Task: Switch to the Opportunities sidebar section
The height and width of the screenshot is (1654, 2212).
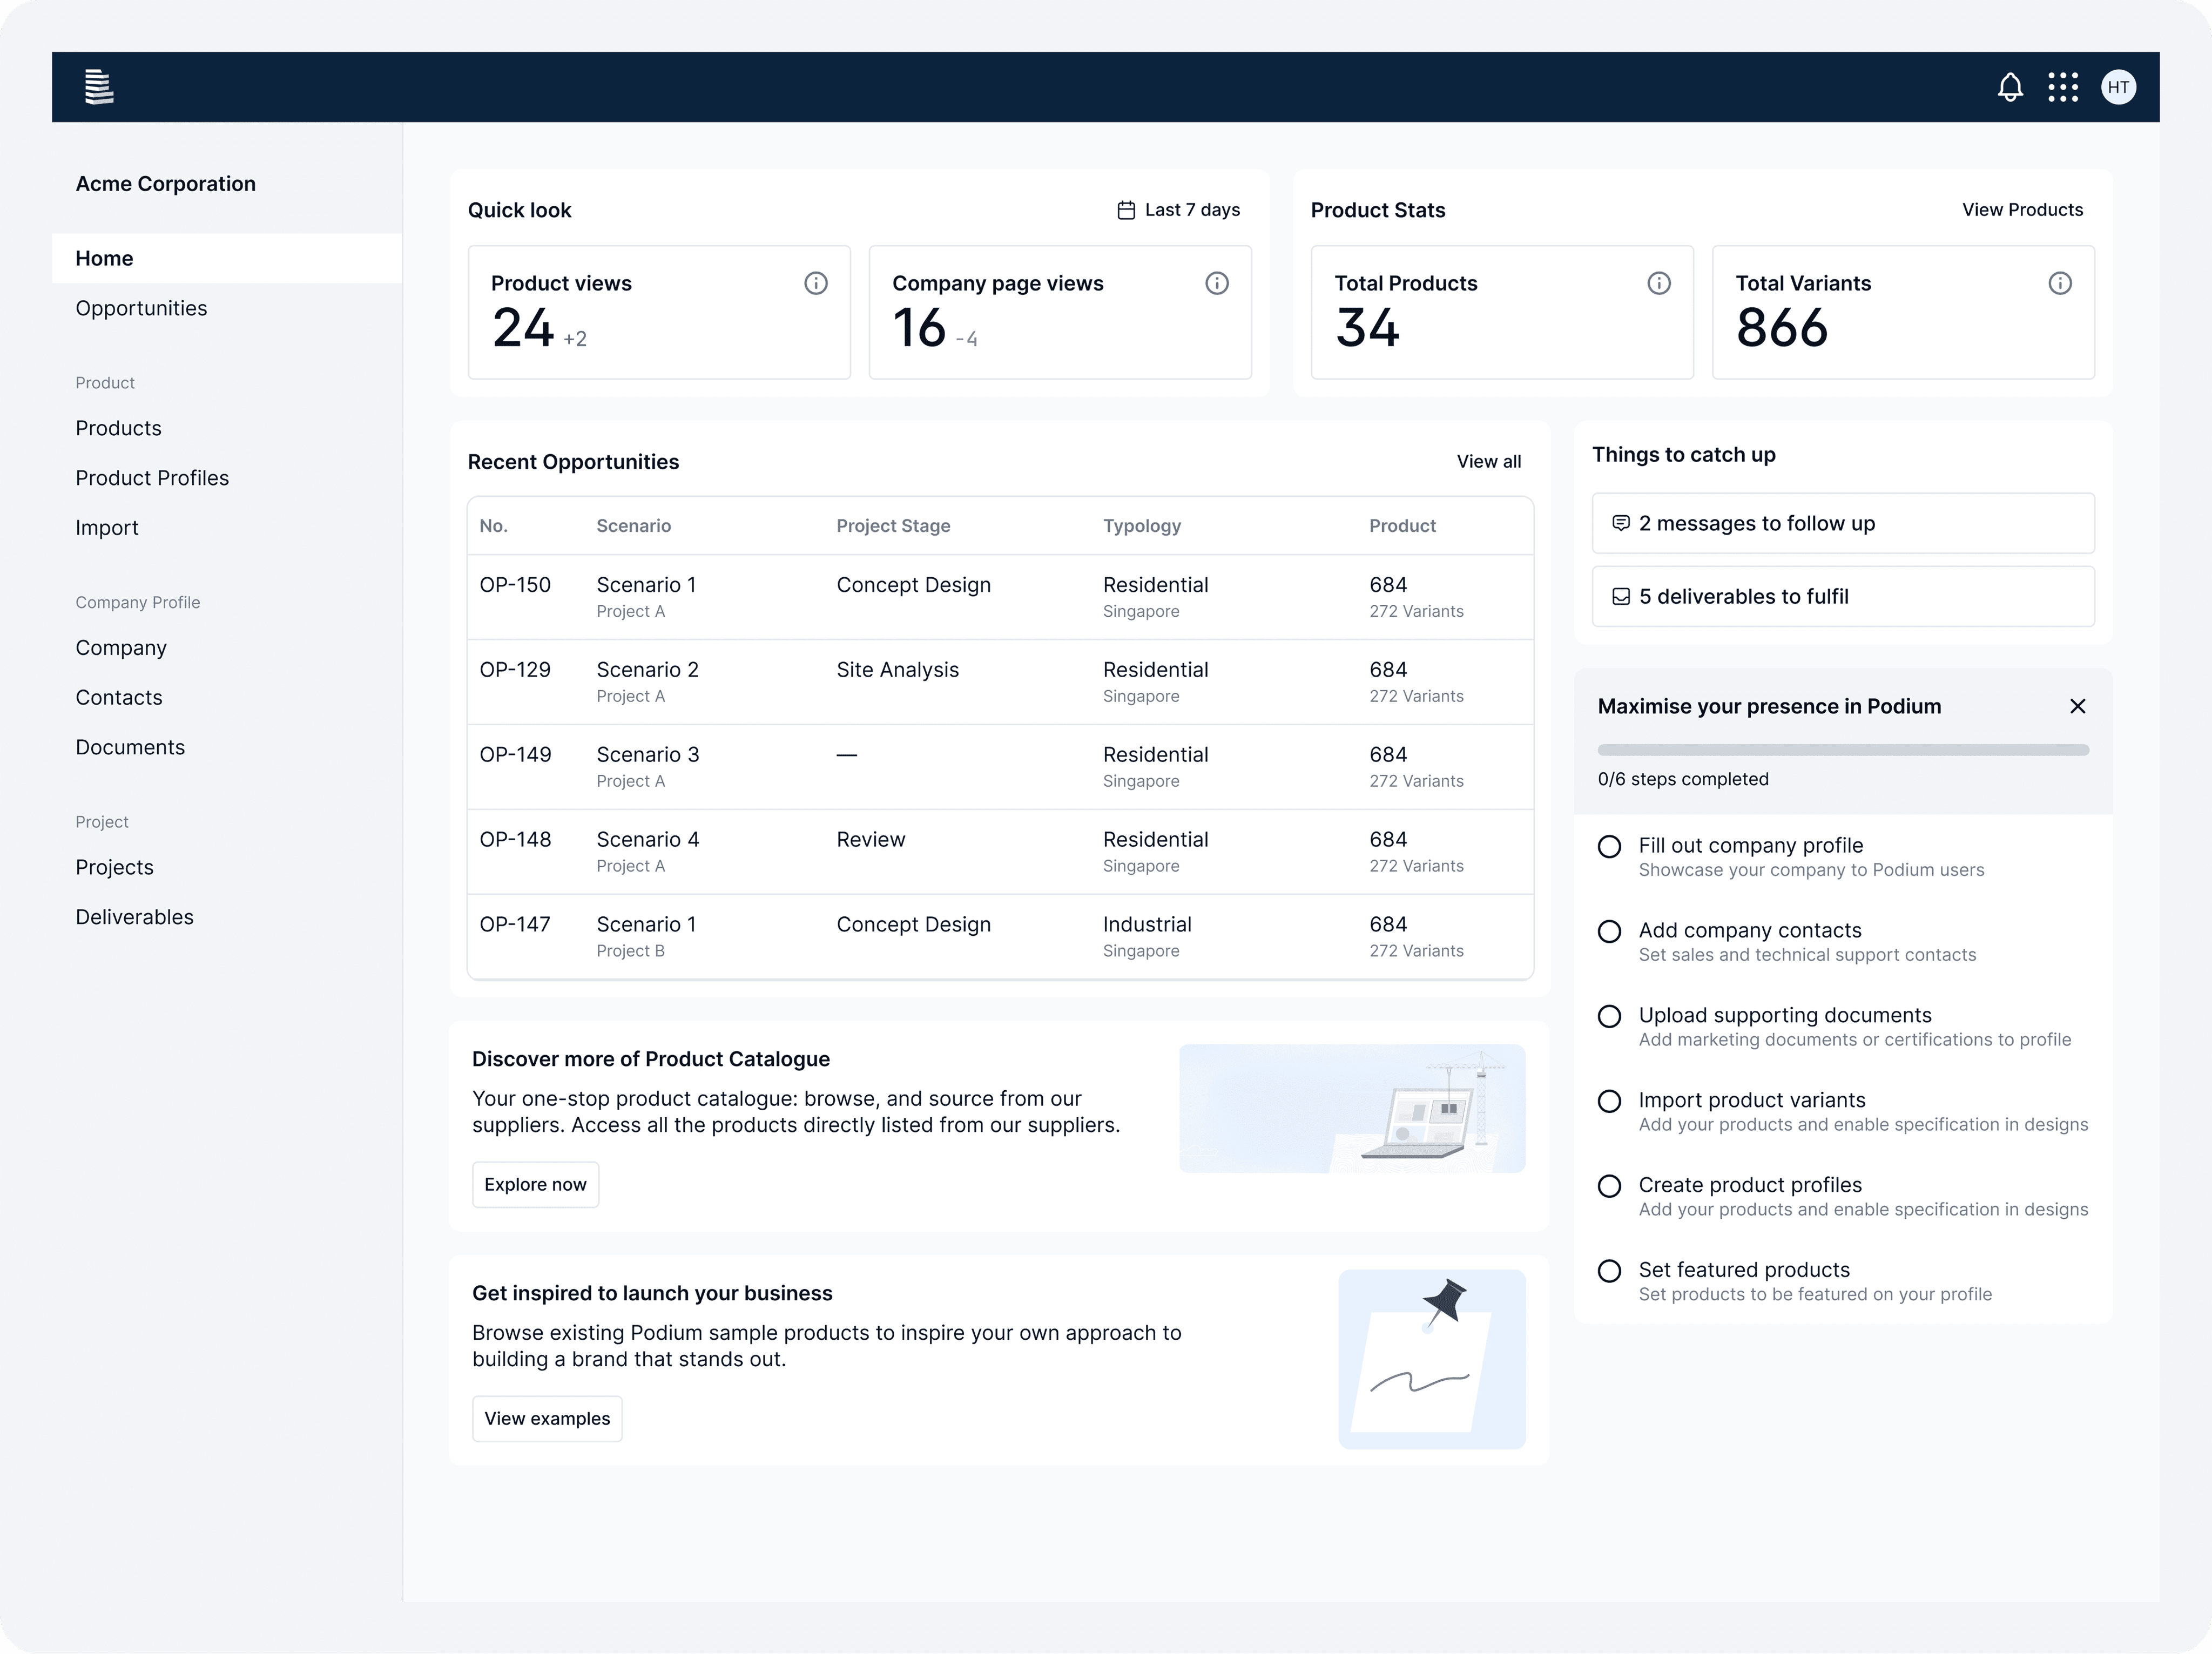Action: tap(142, 308)
